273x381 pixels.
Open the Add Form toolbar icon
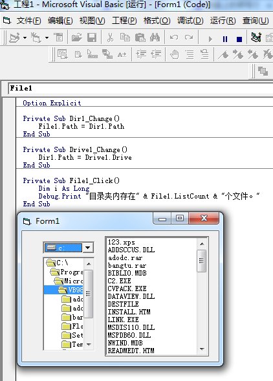click(36, 38)
